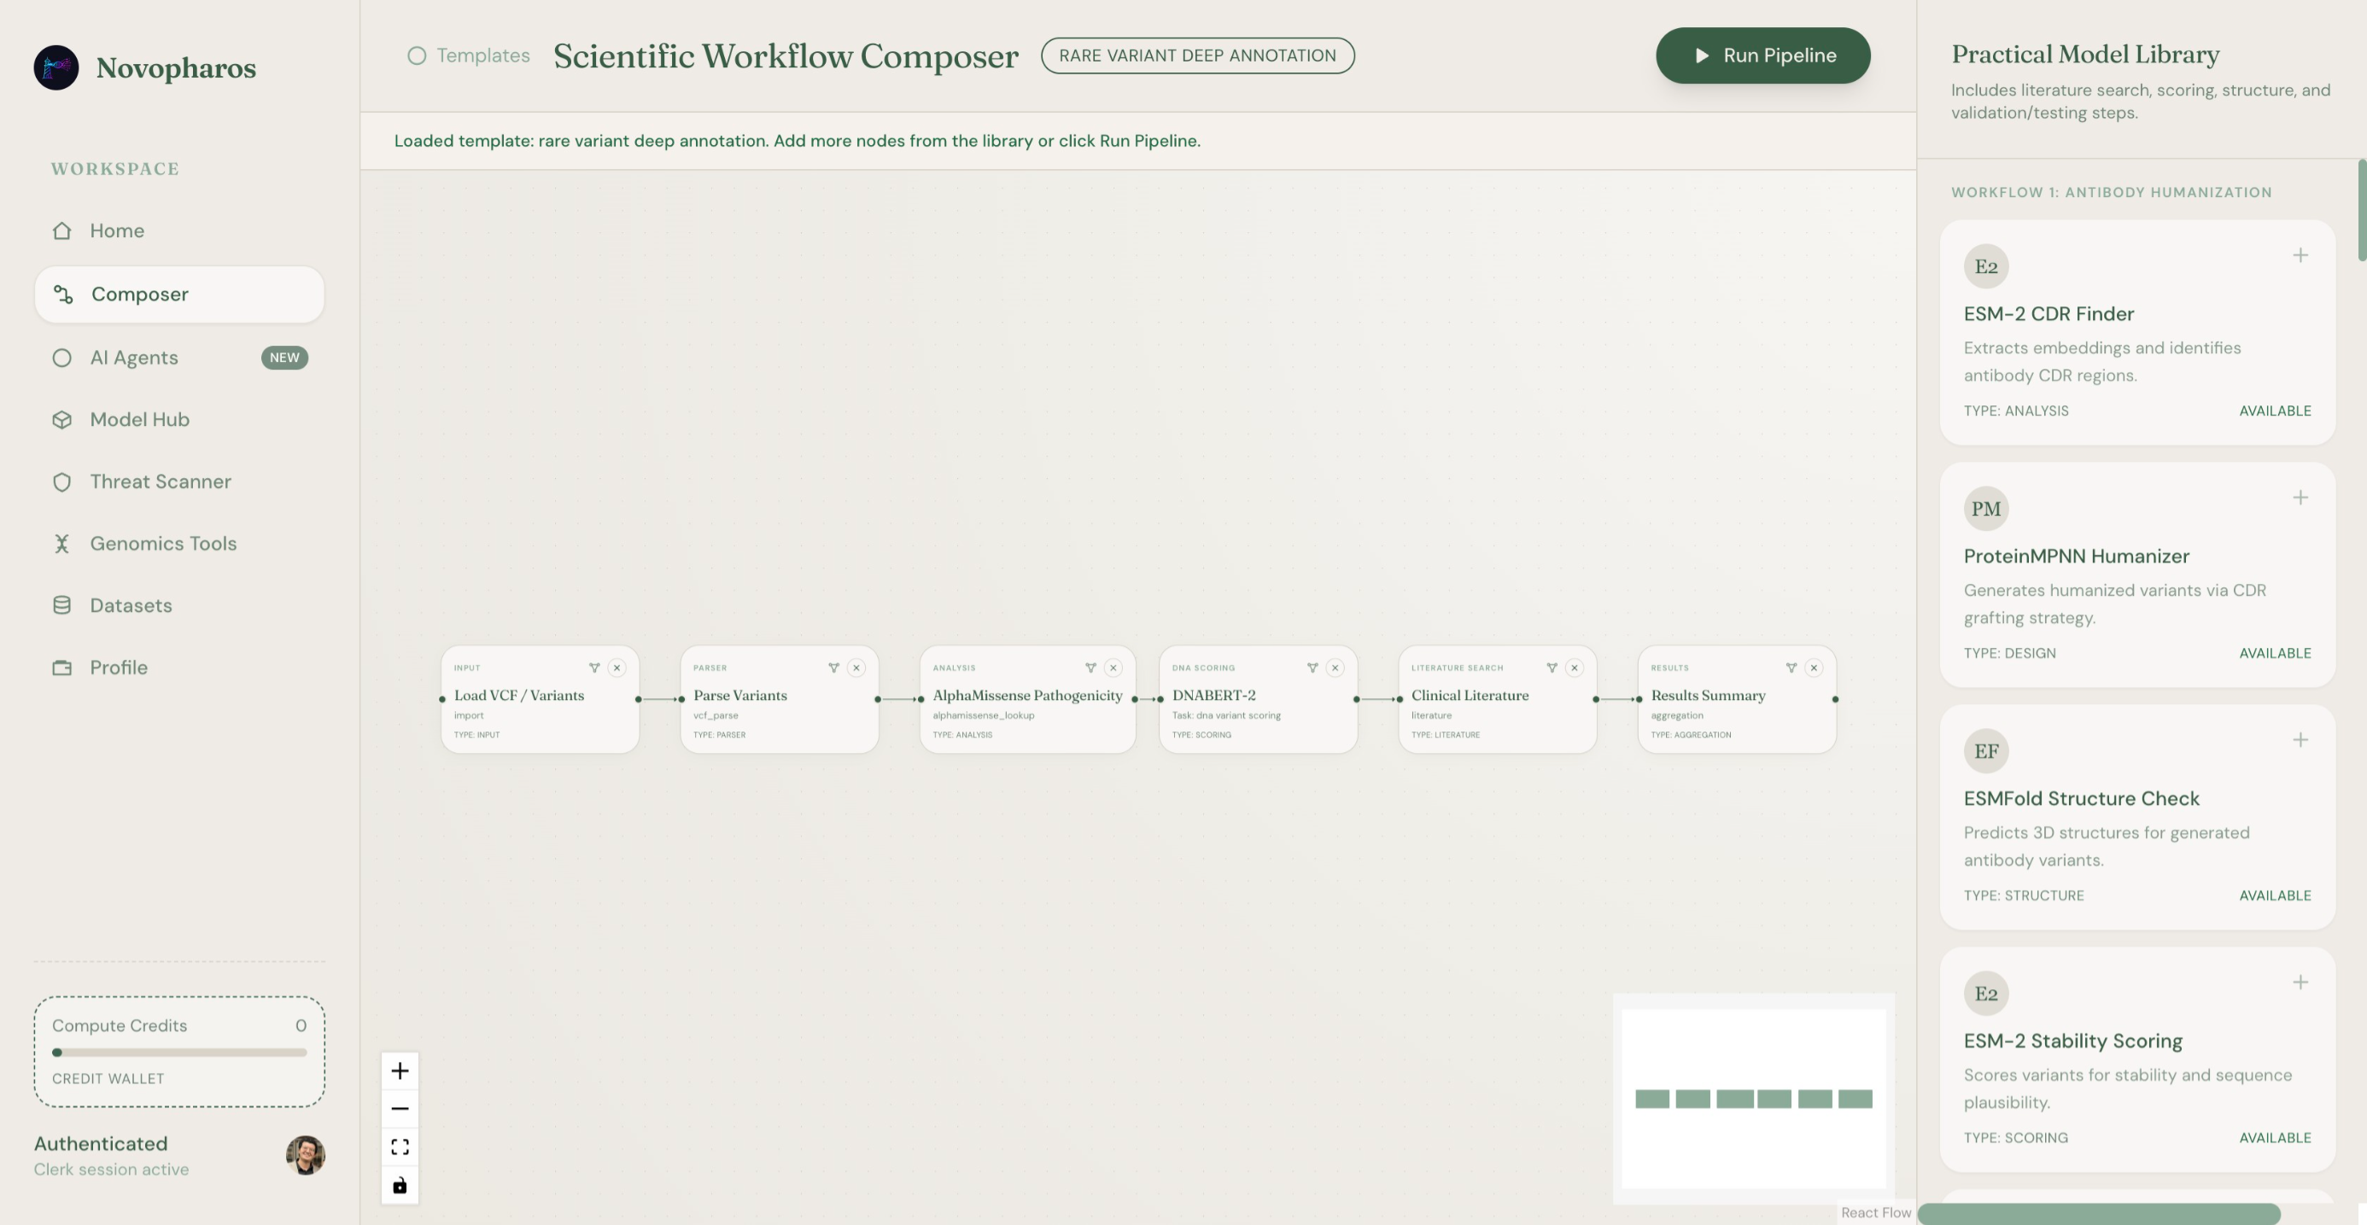Viewport: 2367px width, 1225px height.
Task: Toggle the canvas interactivity lock
Action: click(400, 1185)
